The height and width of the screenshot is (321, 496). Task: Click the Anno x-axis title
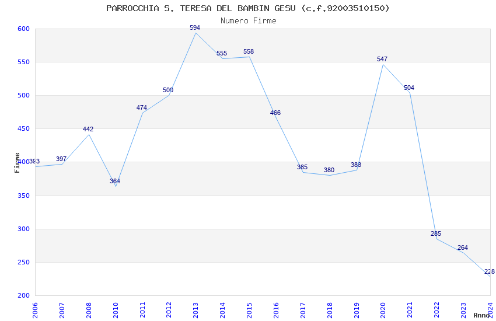click(x=481, y=315)
